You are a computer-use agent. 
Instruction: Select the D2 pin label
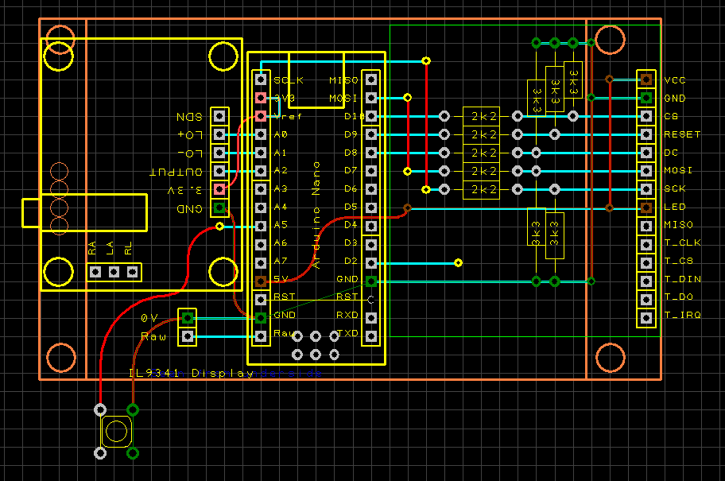(351, 261)
